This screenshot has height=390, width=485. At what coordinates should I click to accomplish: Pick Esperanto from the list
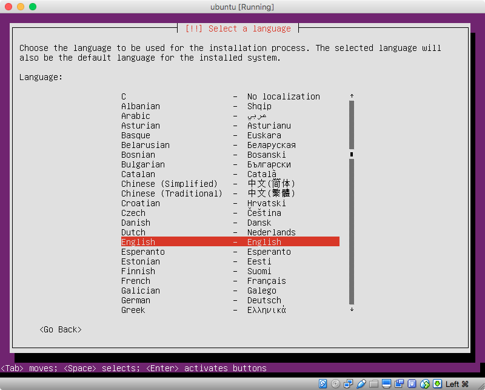point(230,252)
